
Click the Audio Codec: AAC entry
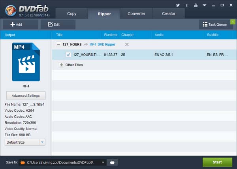tap(18, 116)
